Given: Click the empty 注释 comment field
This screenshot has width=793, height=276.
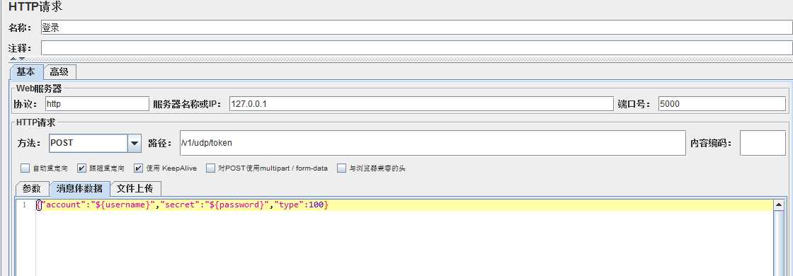Looking at the screenshot, I should 416,48.
